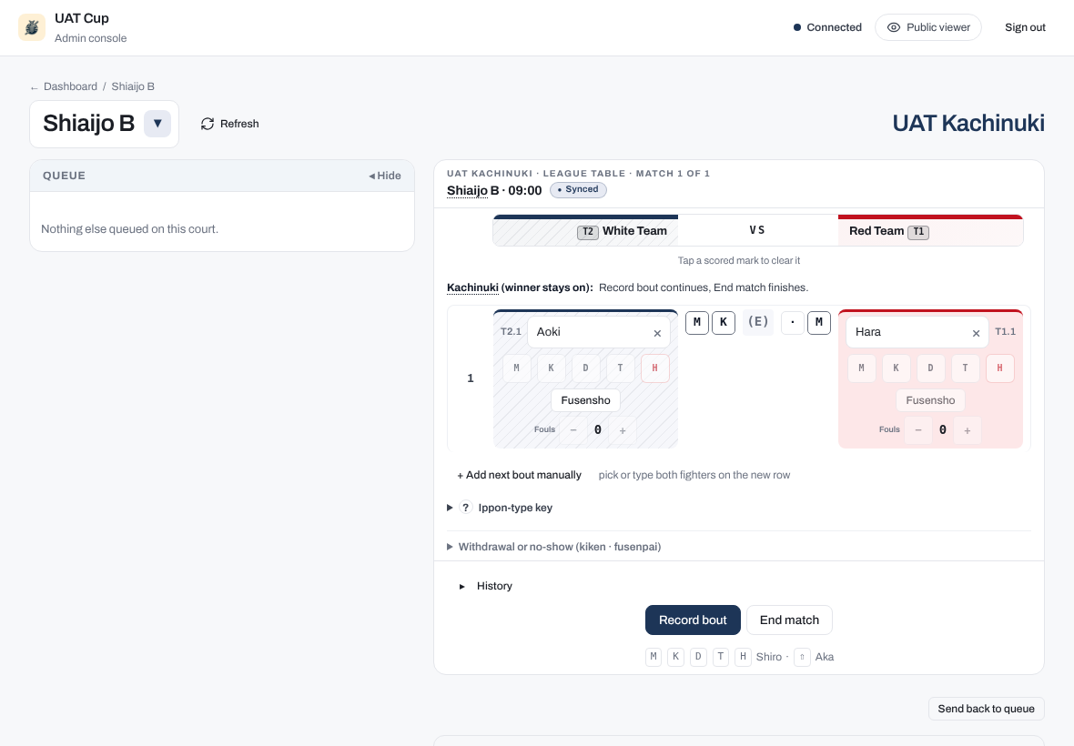The image size is (1074, 746).
Task: Clear Aoki's first scored M mark
Action: pyautogui.click(x=697, y=322)
